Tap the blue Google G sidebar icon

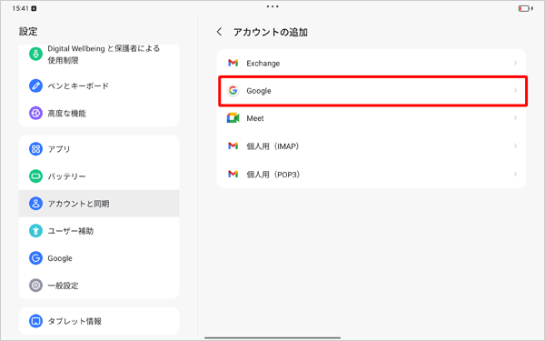point(35,258)
